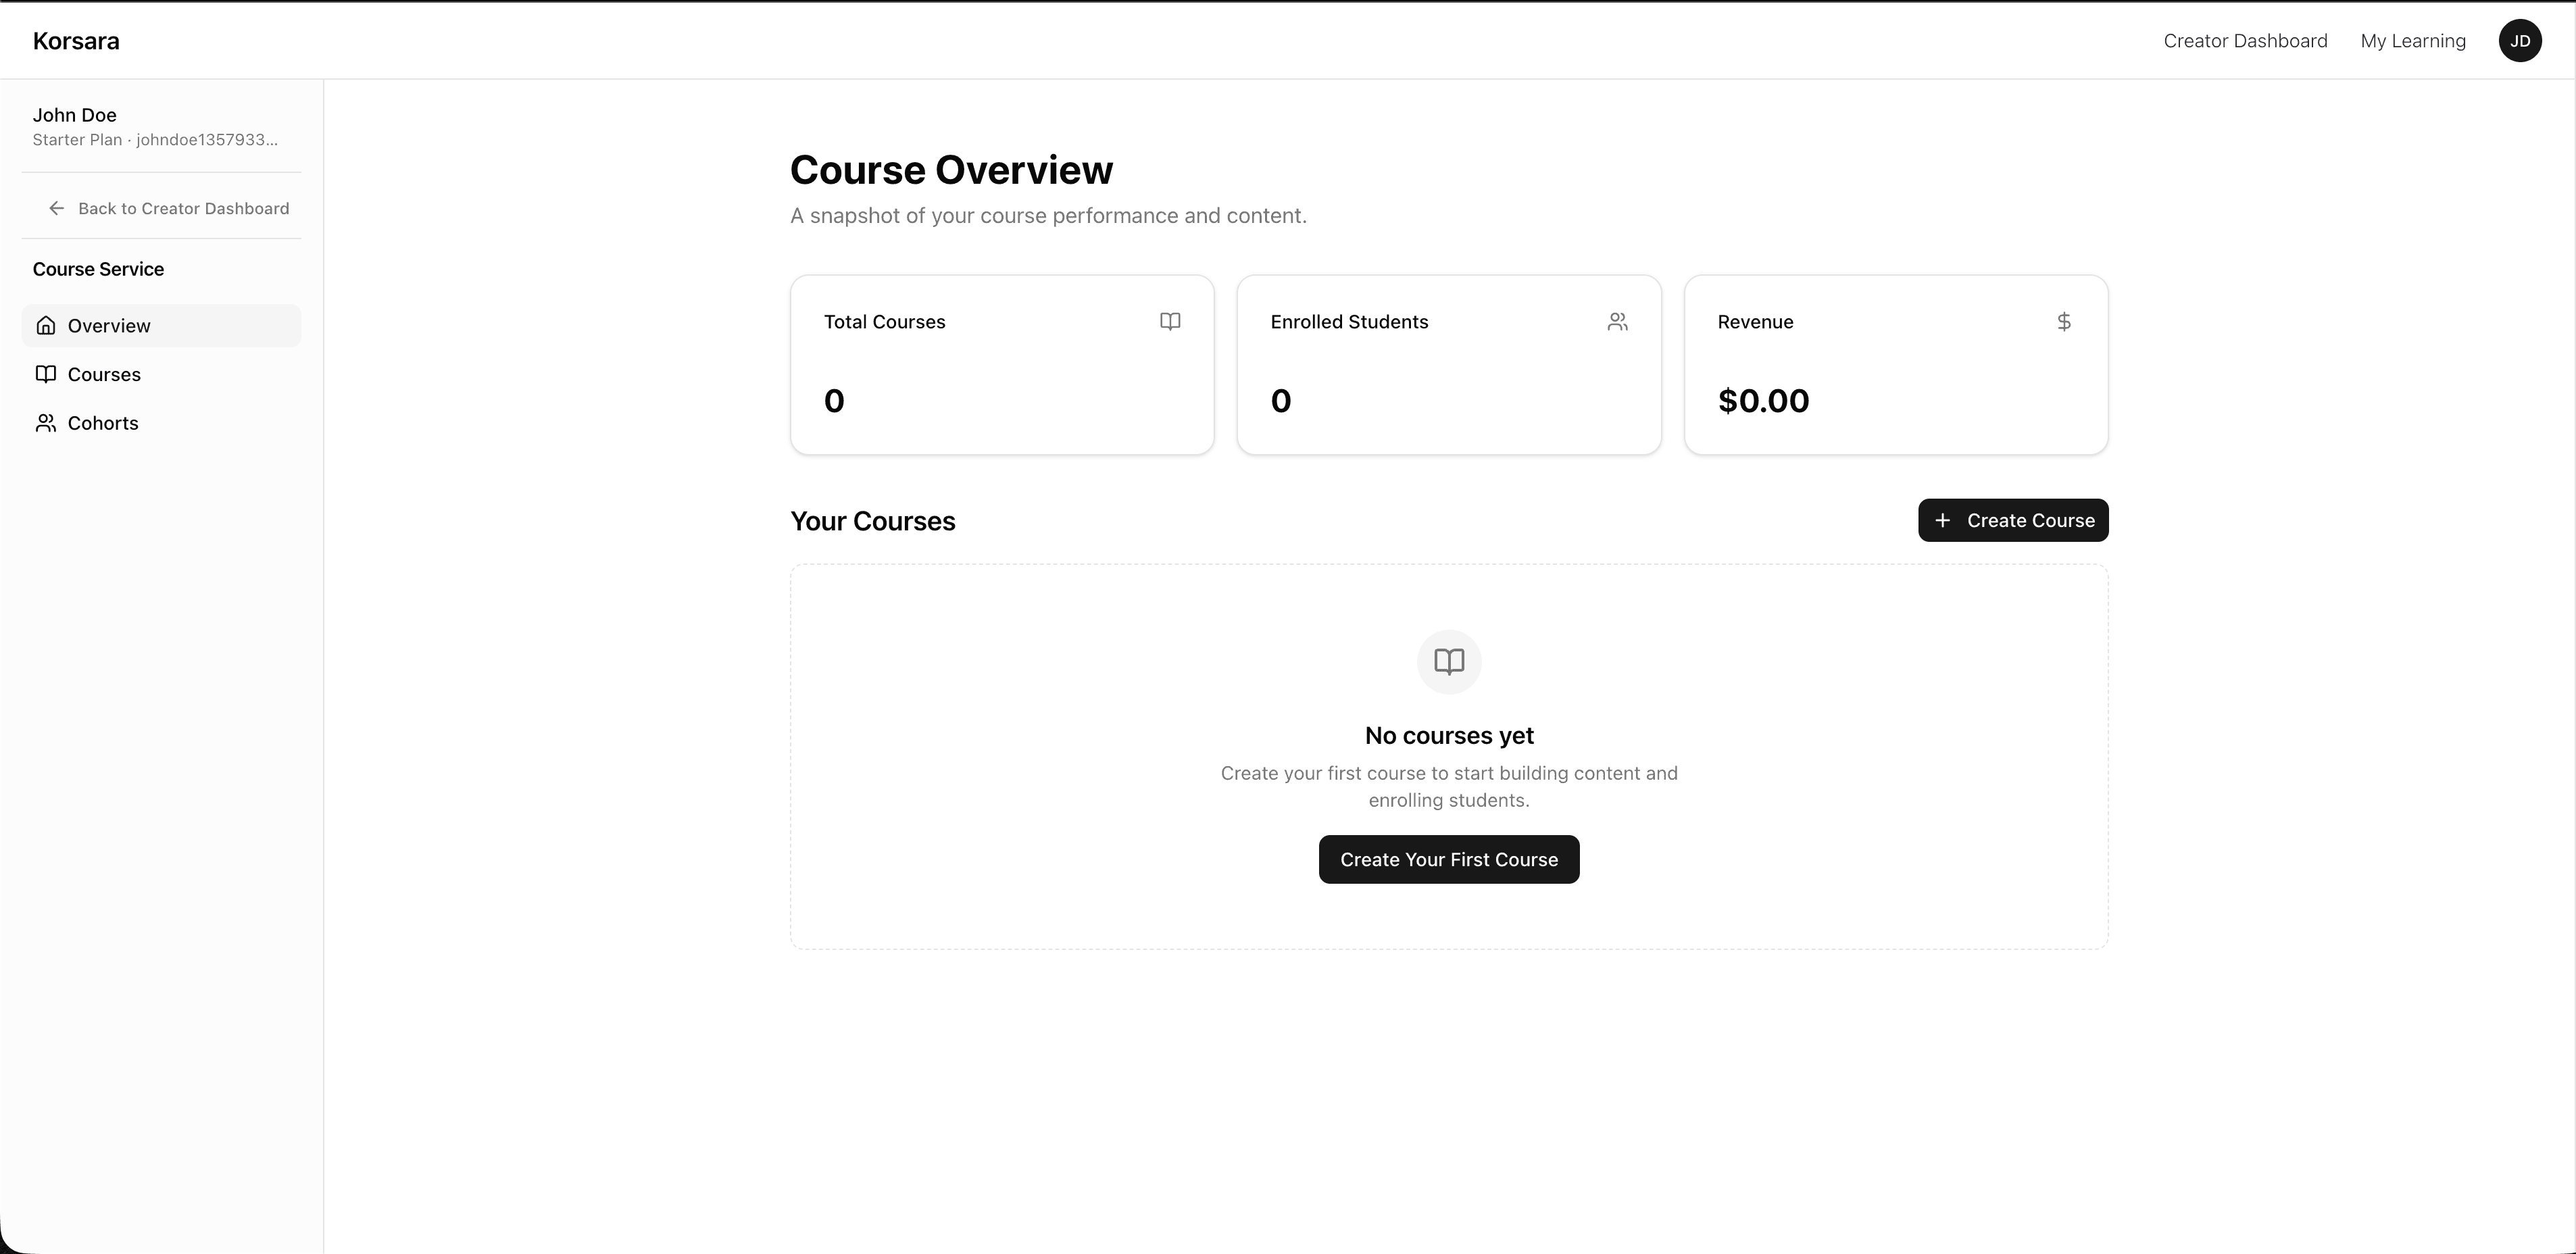Click Create Your First Course

1448,859
